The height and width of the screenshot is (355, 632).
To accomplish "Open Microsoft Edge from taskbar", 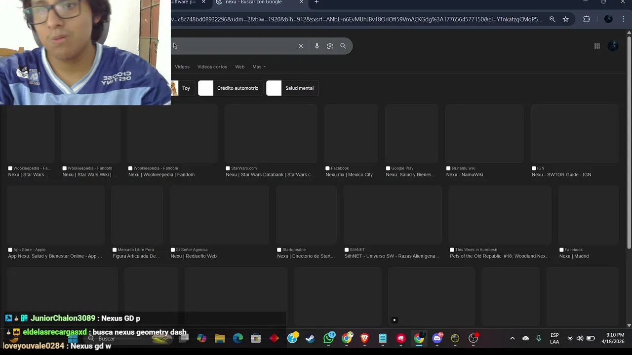I will 238,338.
